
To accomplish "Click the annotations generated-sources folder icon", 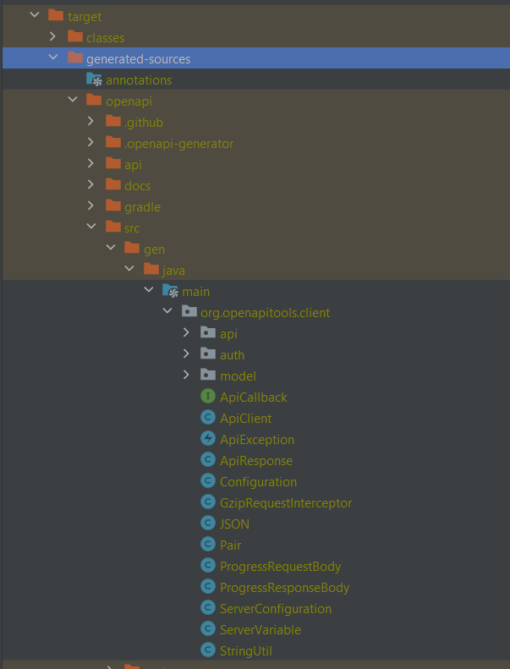I will (x=94, y=80).
